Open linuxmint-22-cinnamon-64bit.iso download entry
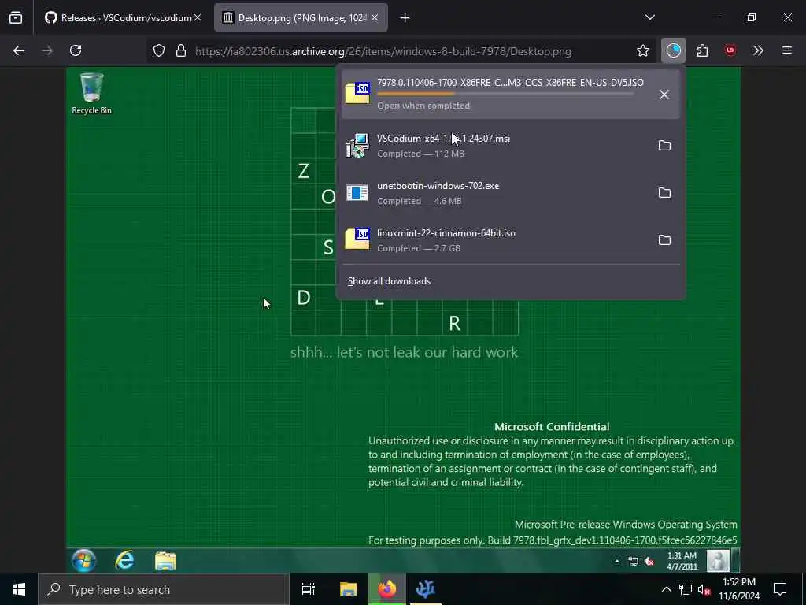The height and width of the screenshot is (605, 806). click(x=496, y=240)
